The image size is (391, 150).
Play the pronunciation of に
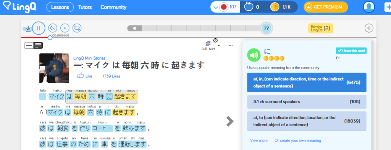[x=254, y=55]
